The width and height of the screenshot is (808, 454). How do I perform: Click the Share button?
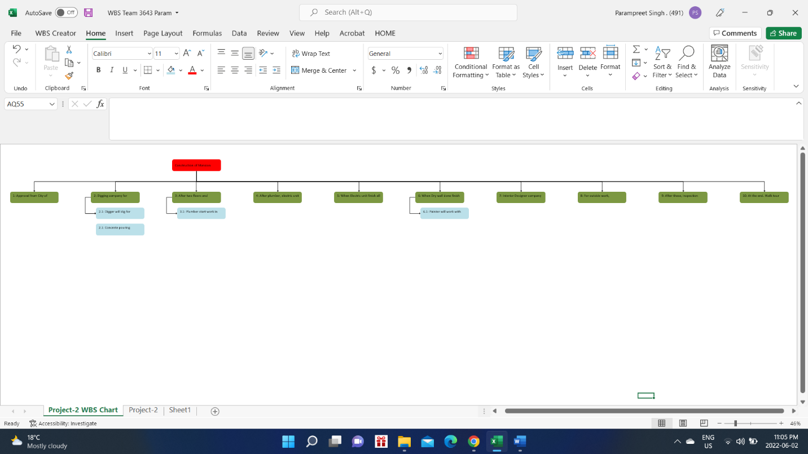click(783, 33)
